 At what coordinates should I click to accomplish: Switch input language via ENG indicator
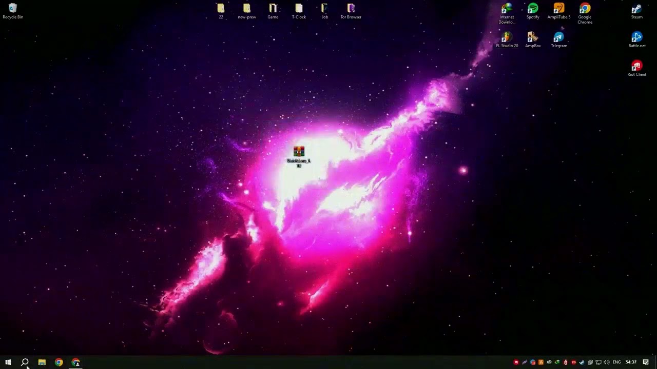tap(617, 362)
